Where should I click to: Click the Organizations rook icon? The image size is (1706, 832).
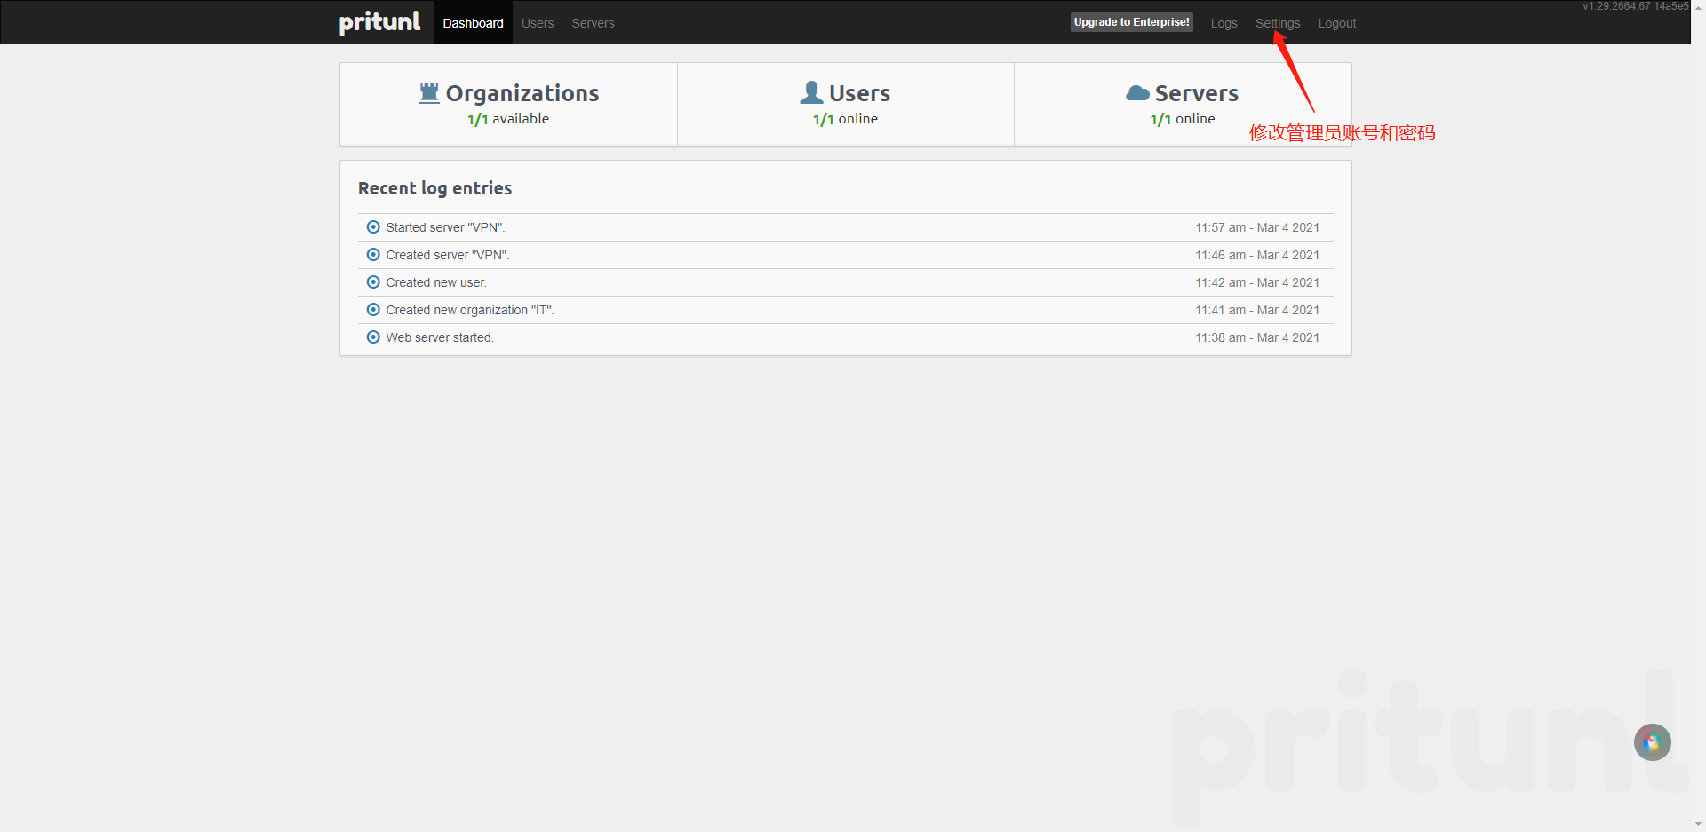(x=429, y=92)
